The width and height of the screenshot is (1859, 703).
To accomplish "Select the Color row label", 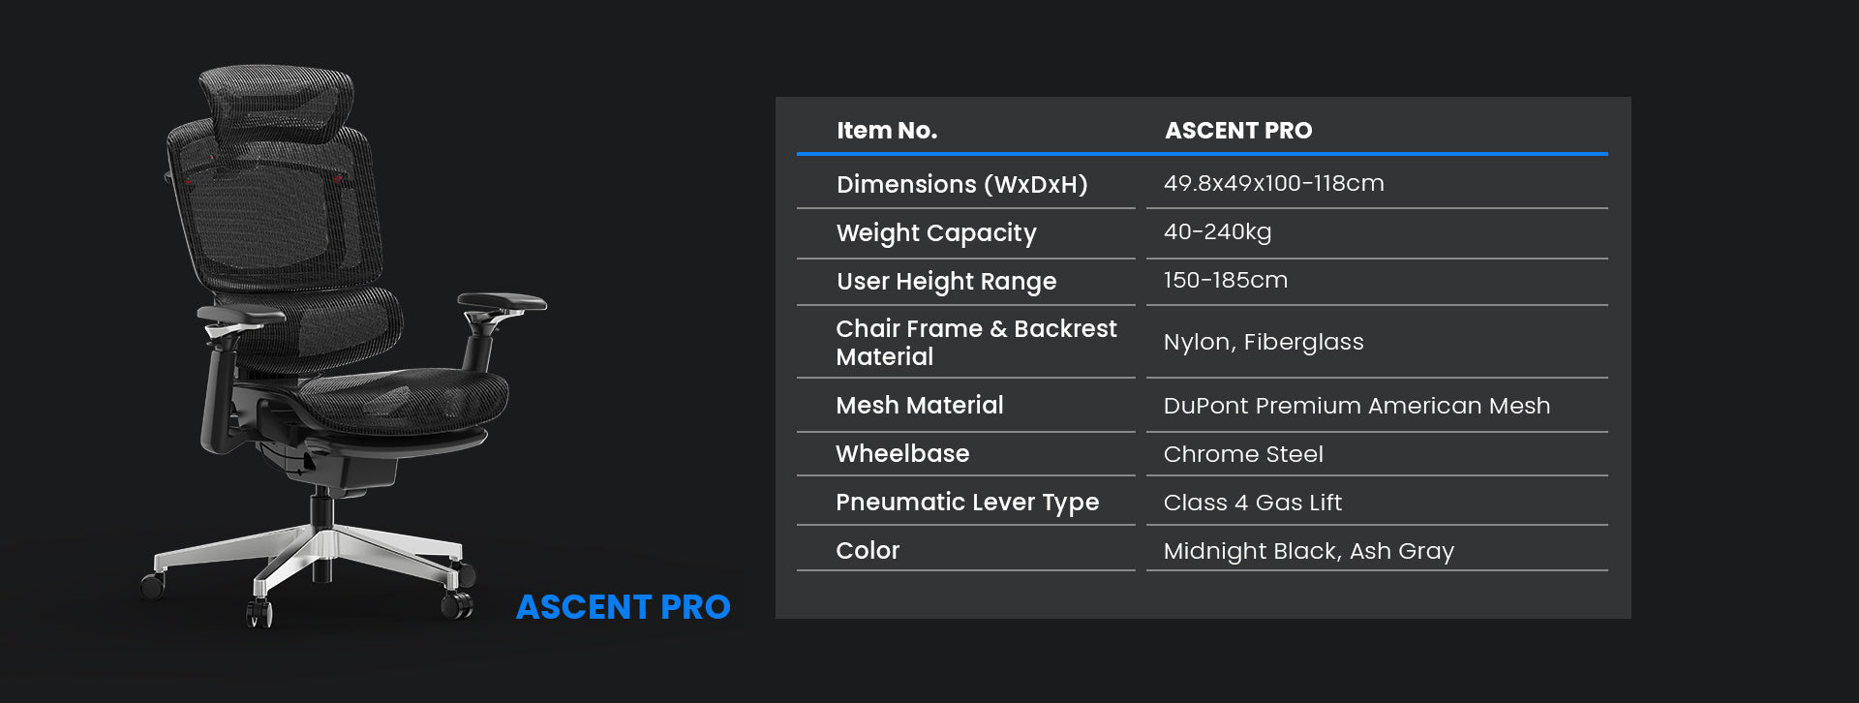I will 868,550.
